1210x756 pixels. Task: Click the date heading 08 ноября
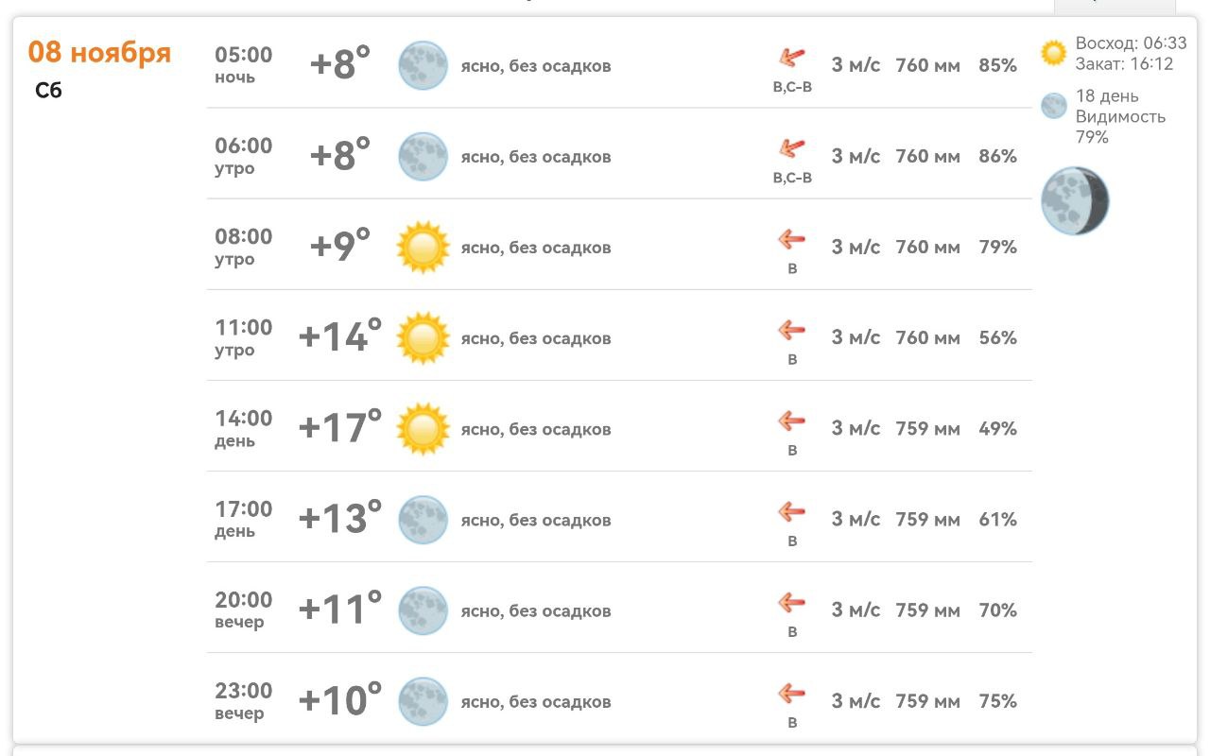coord(99,53)
